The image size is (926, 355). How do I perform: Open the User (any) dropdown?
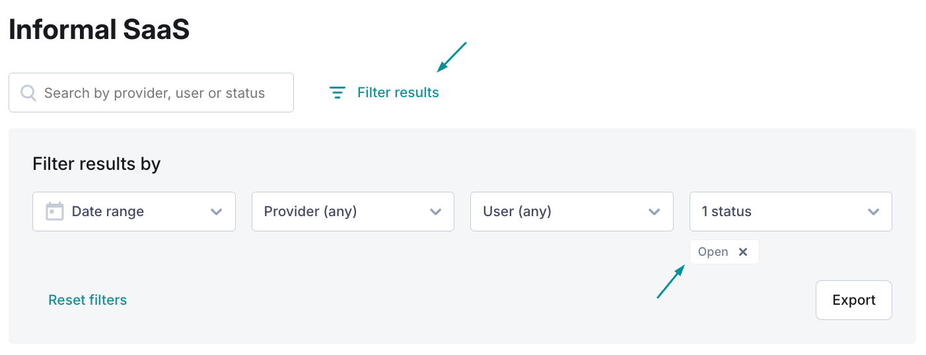(572, 212)
